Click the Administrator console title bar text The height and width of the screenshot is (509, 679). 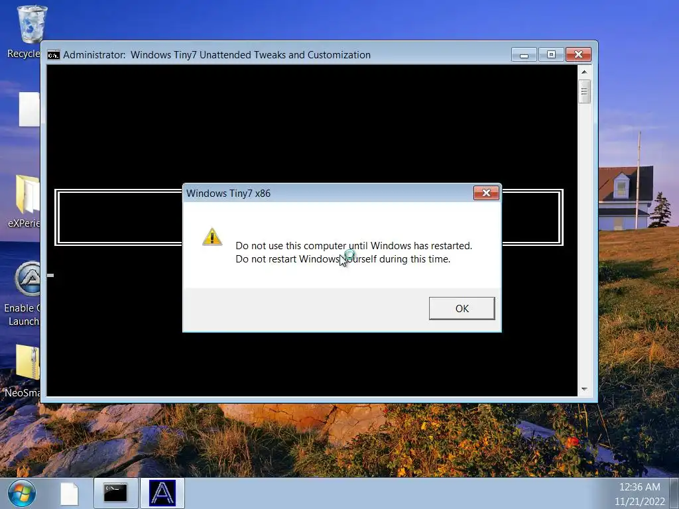pyautogui.click(x=217, y=55)
